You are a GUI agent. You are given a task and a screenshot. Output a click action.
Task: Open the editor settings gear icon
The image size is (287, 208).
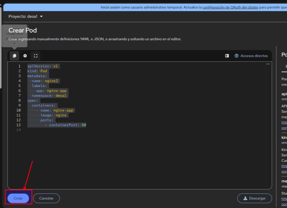(x=25, y=56)
